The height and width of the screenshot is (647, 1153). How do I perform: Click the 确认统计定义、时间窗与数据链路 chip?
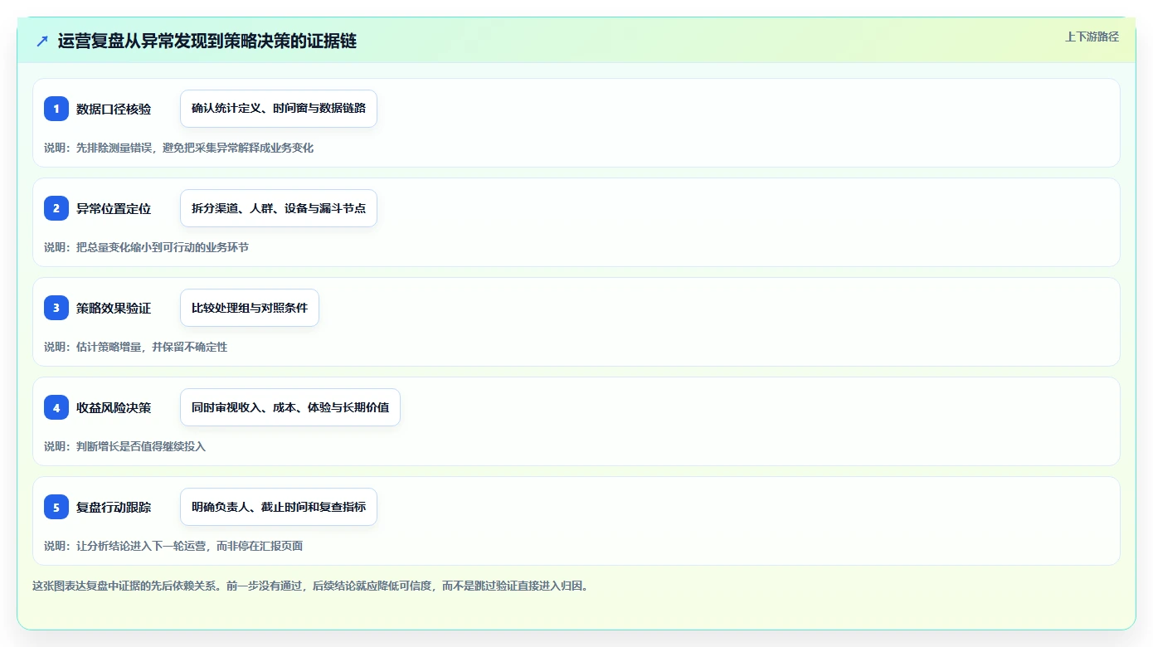pyautogui.click(x=279, y=109)
